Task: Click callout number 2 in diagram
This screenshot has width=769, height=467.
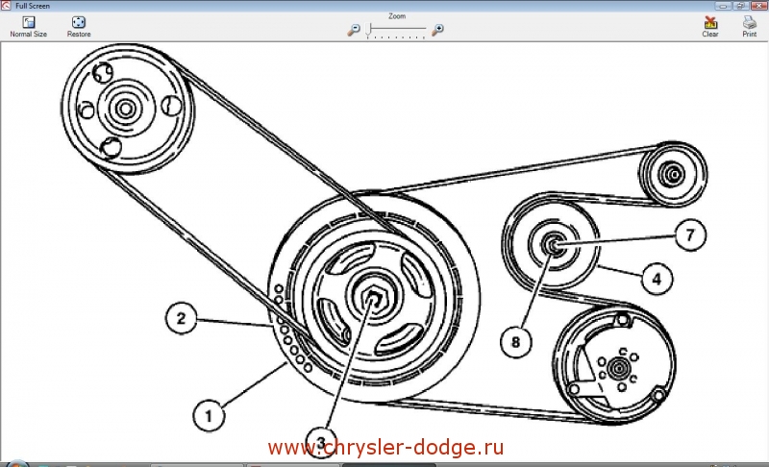Action: click(181, 318)
